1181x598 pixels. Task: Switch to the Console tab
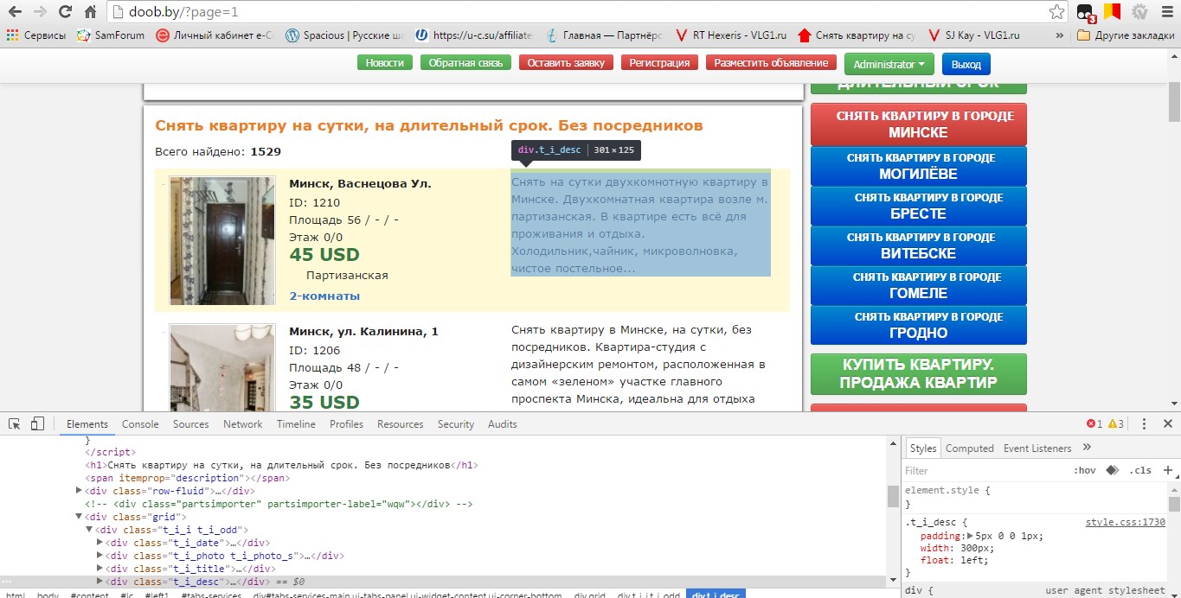pos(140,424)
